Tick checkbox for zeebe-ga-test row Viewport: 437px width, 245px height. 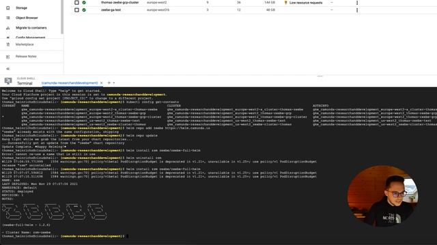click(76, 10)
